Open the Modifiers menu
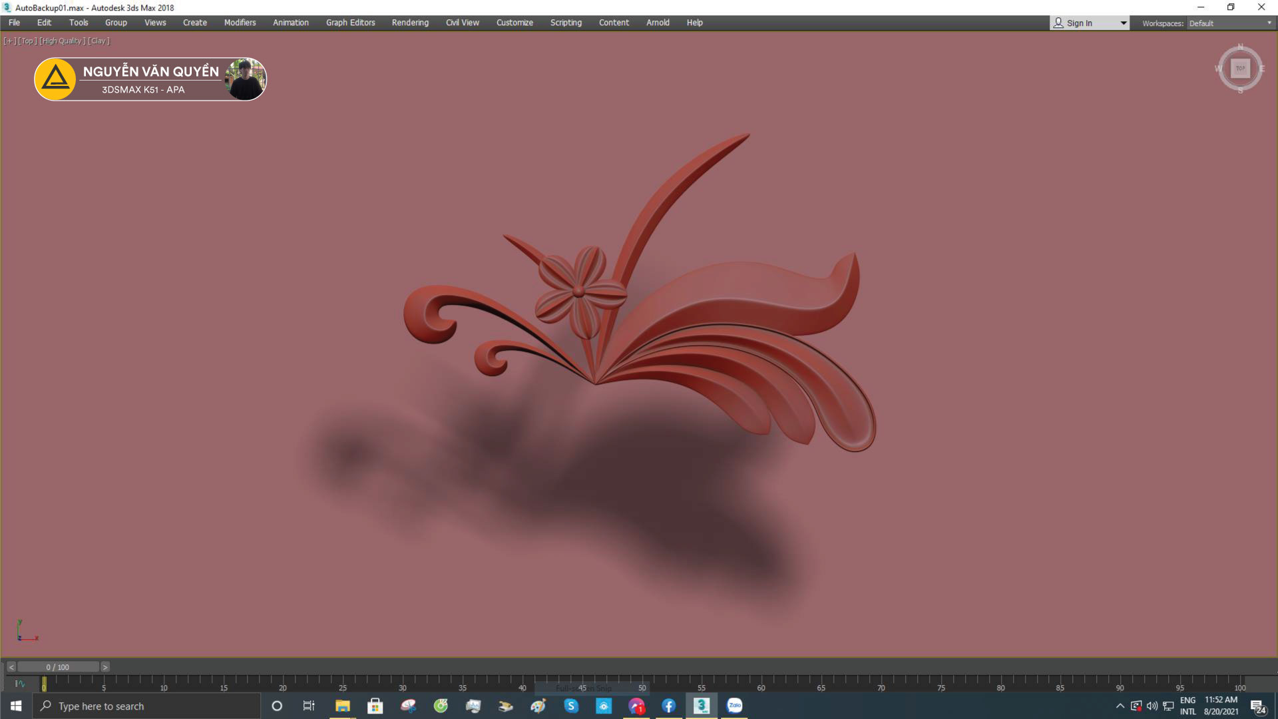The width and height of the screenshot is (1278, 719). tap(240, 23)
